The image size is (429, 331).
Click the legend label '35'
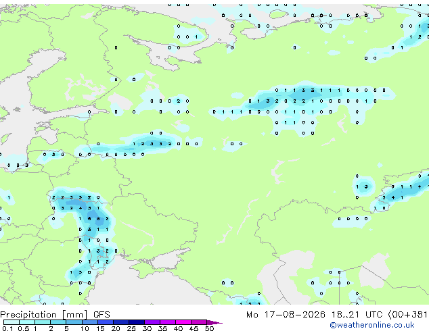[162, 328]
